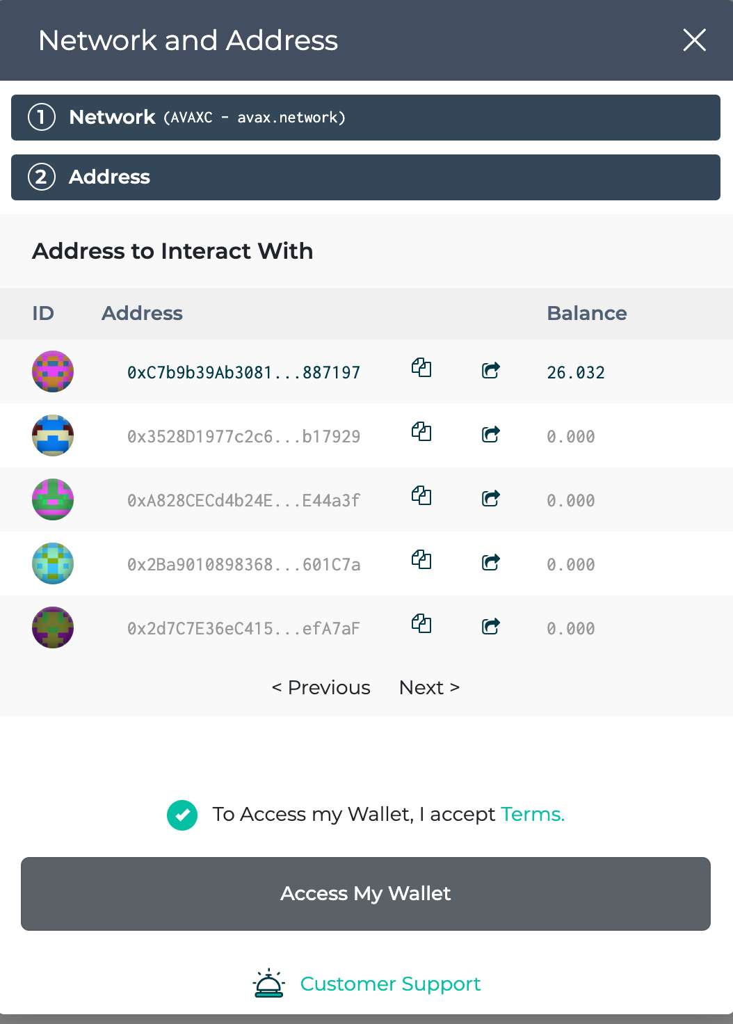Expand the Network section for AVAXC
Screen dimensions: 733x1024
click(x=366, y=117)
